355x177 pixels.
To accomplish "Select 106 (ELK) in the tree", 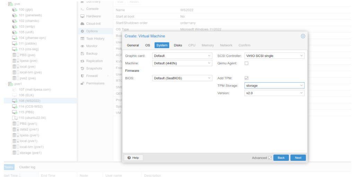I will point(40,95).
